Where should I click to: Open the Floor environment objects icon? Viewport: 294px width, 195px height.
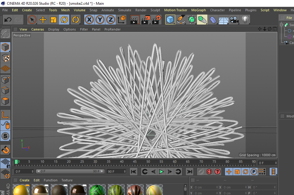point(224,20)
